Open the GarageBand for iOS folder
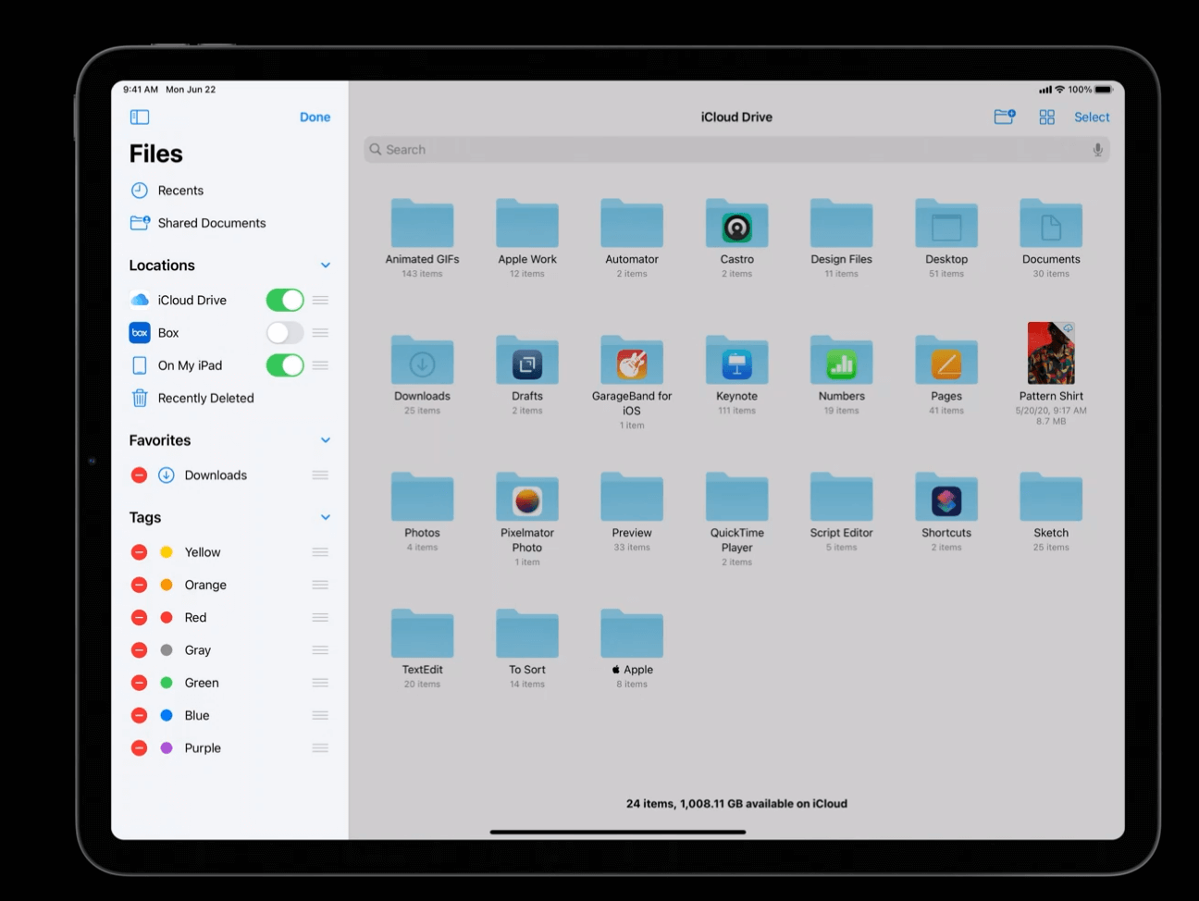The width and height of the screenshot is (1199, 901). [x=632, y=360]
